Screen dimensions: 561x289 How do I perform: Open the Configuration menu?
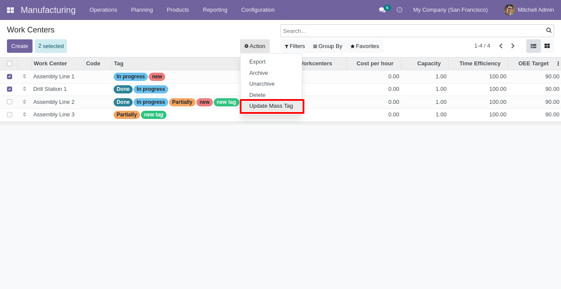click(258, 10)
